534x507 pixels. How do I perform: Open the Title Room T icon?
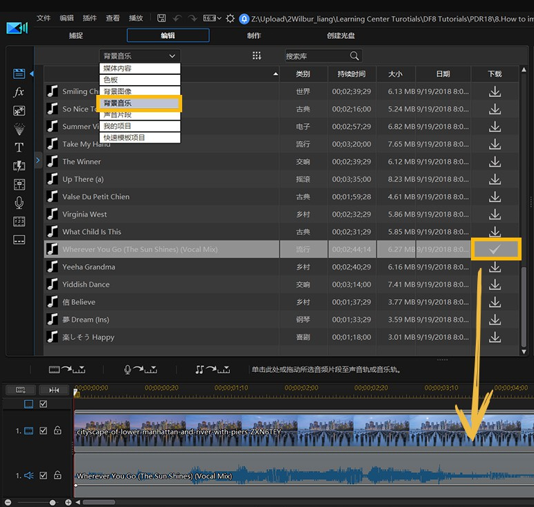click(19, 148)
